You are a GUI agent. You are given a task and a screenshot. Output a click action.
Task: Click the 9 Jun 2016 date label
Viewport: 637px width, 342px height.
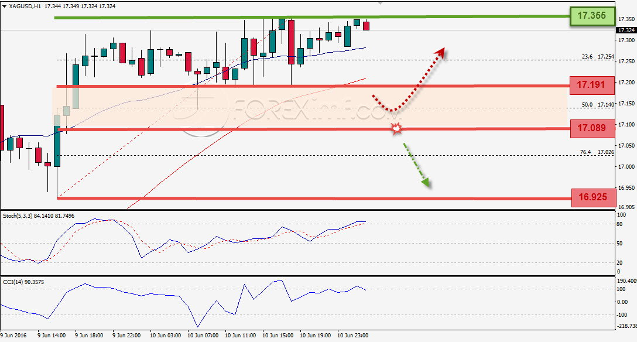coord(13,336)
